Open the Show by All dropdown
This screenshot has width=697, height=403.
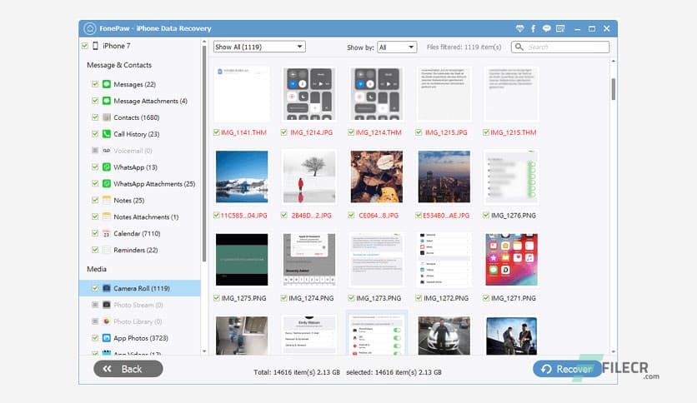click(397, 47)
